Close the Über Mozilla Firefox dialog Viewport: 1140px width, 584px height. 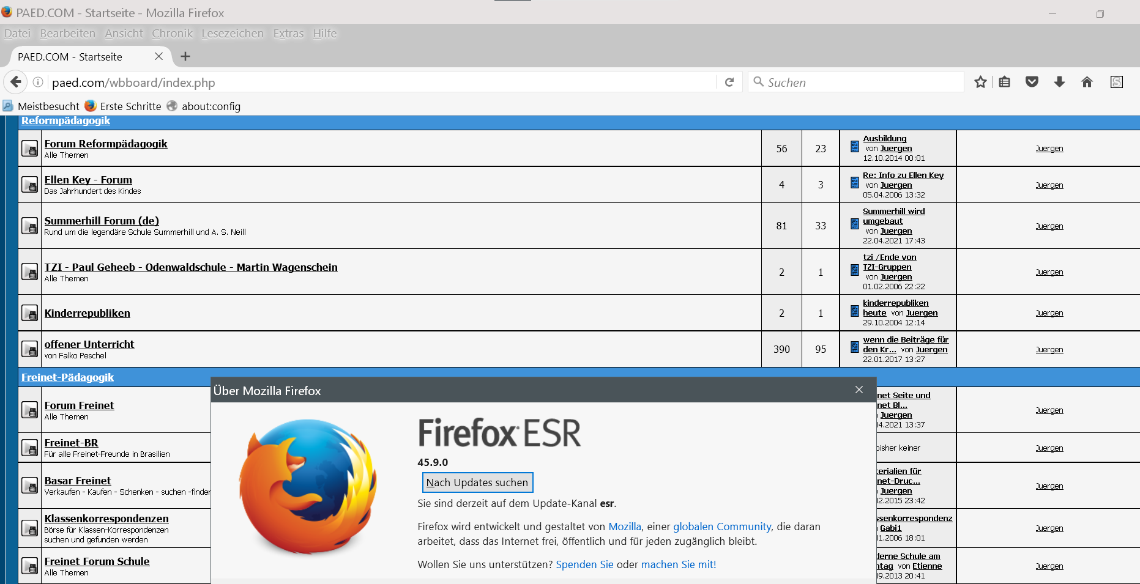(x=859, y=390)
